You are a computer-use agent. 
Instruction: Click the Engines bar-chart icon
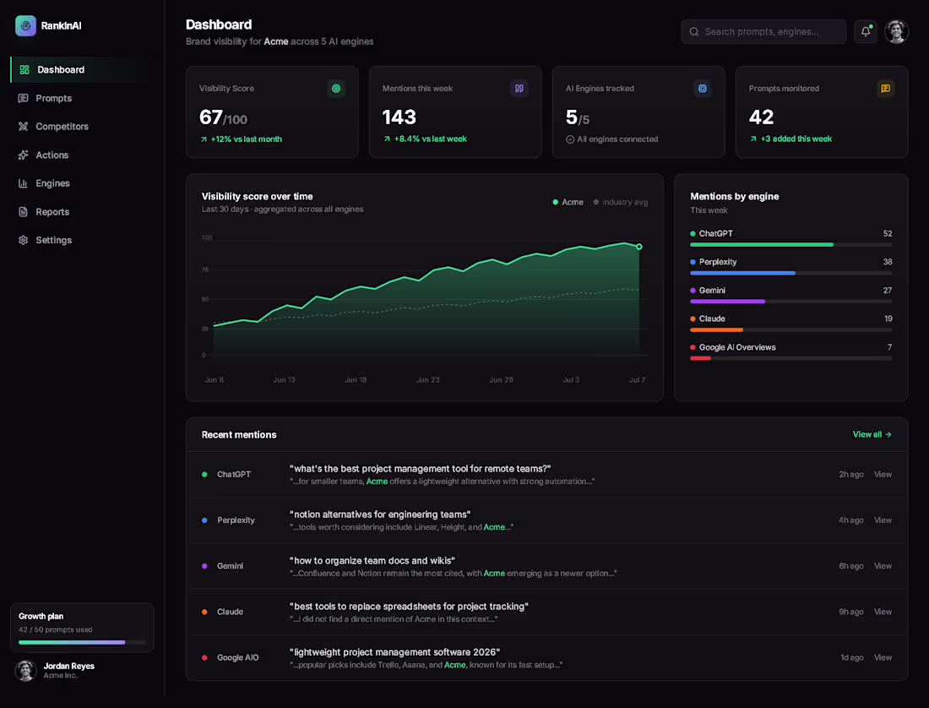coord(23,183)
